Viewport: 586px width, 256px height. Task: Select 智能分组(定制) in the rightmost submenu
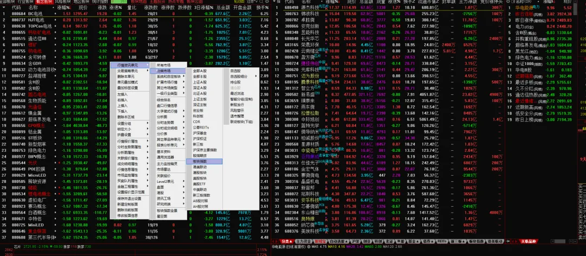[241, 99]
